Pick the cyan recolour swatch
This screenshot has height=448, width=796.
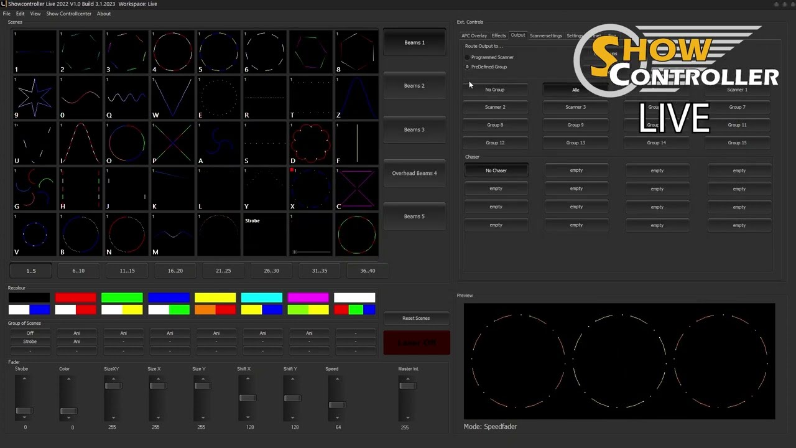click(262, 297)
